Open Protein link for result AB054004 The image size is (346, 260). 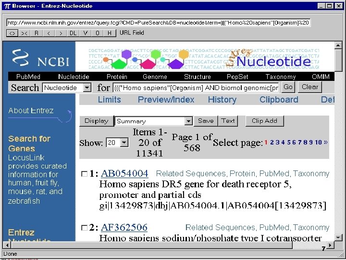(x=242, y=173)
